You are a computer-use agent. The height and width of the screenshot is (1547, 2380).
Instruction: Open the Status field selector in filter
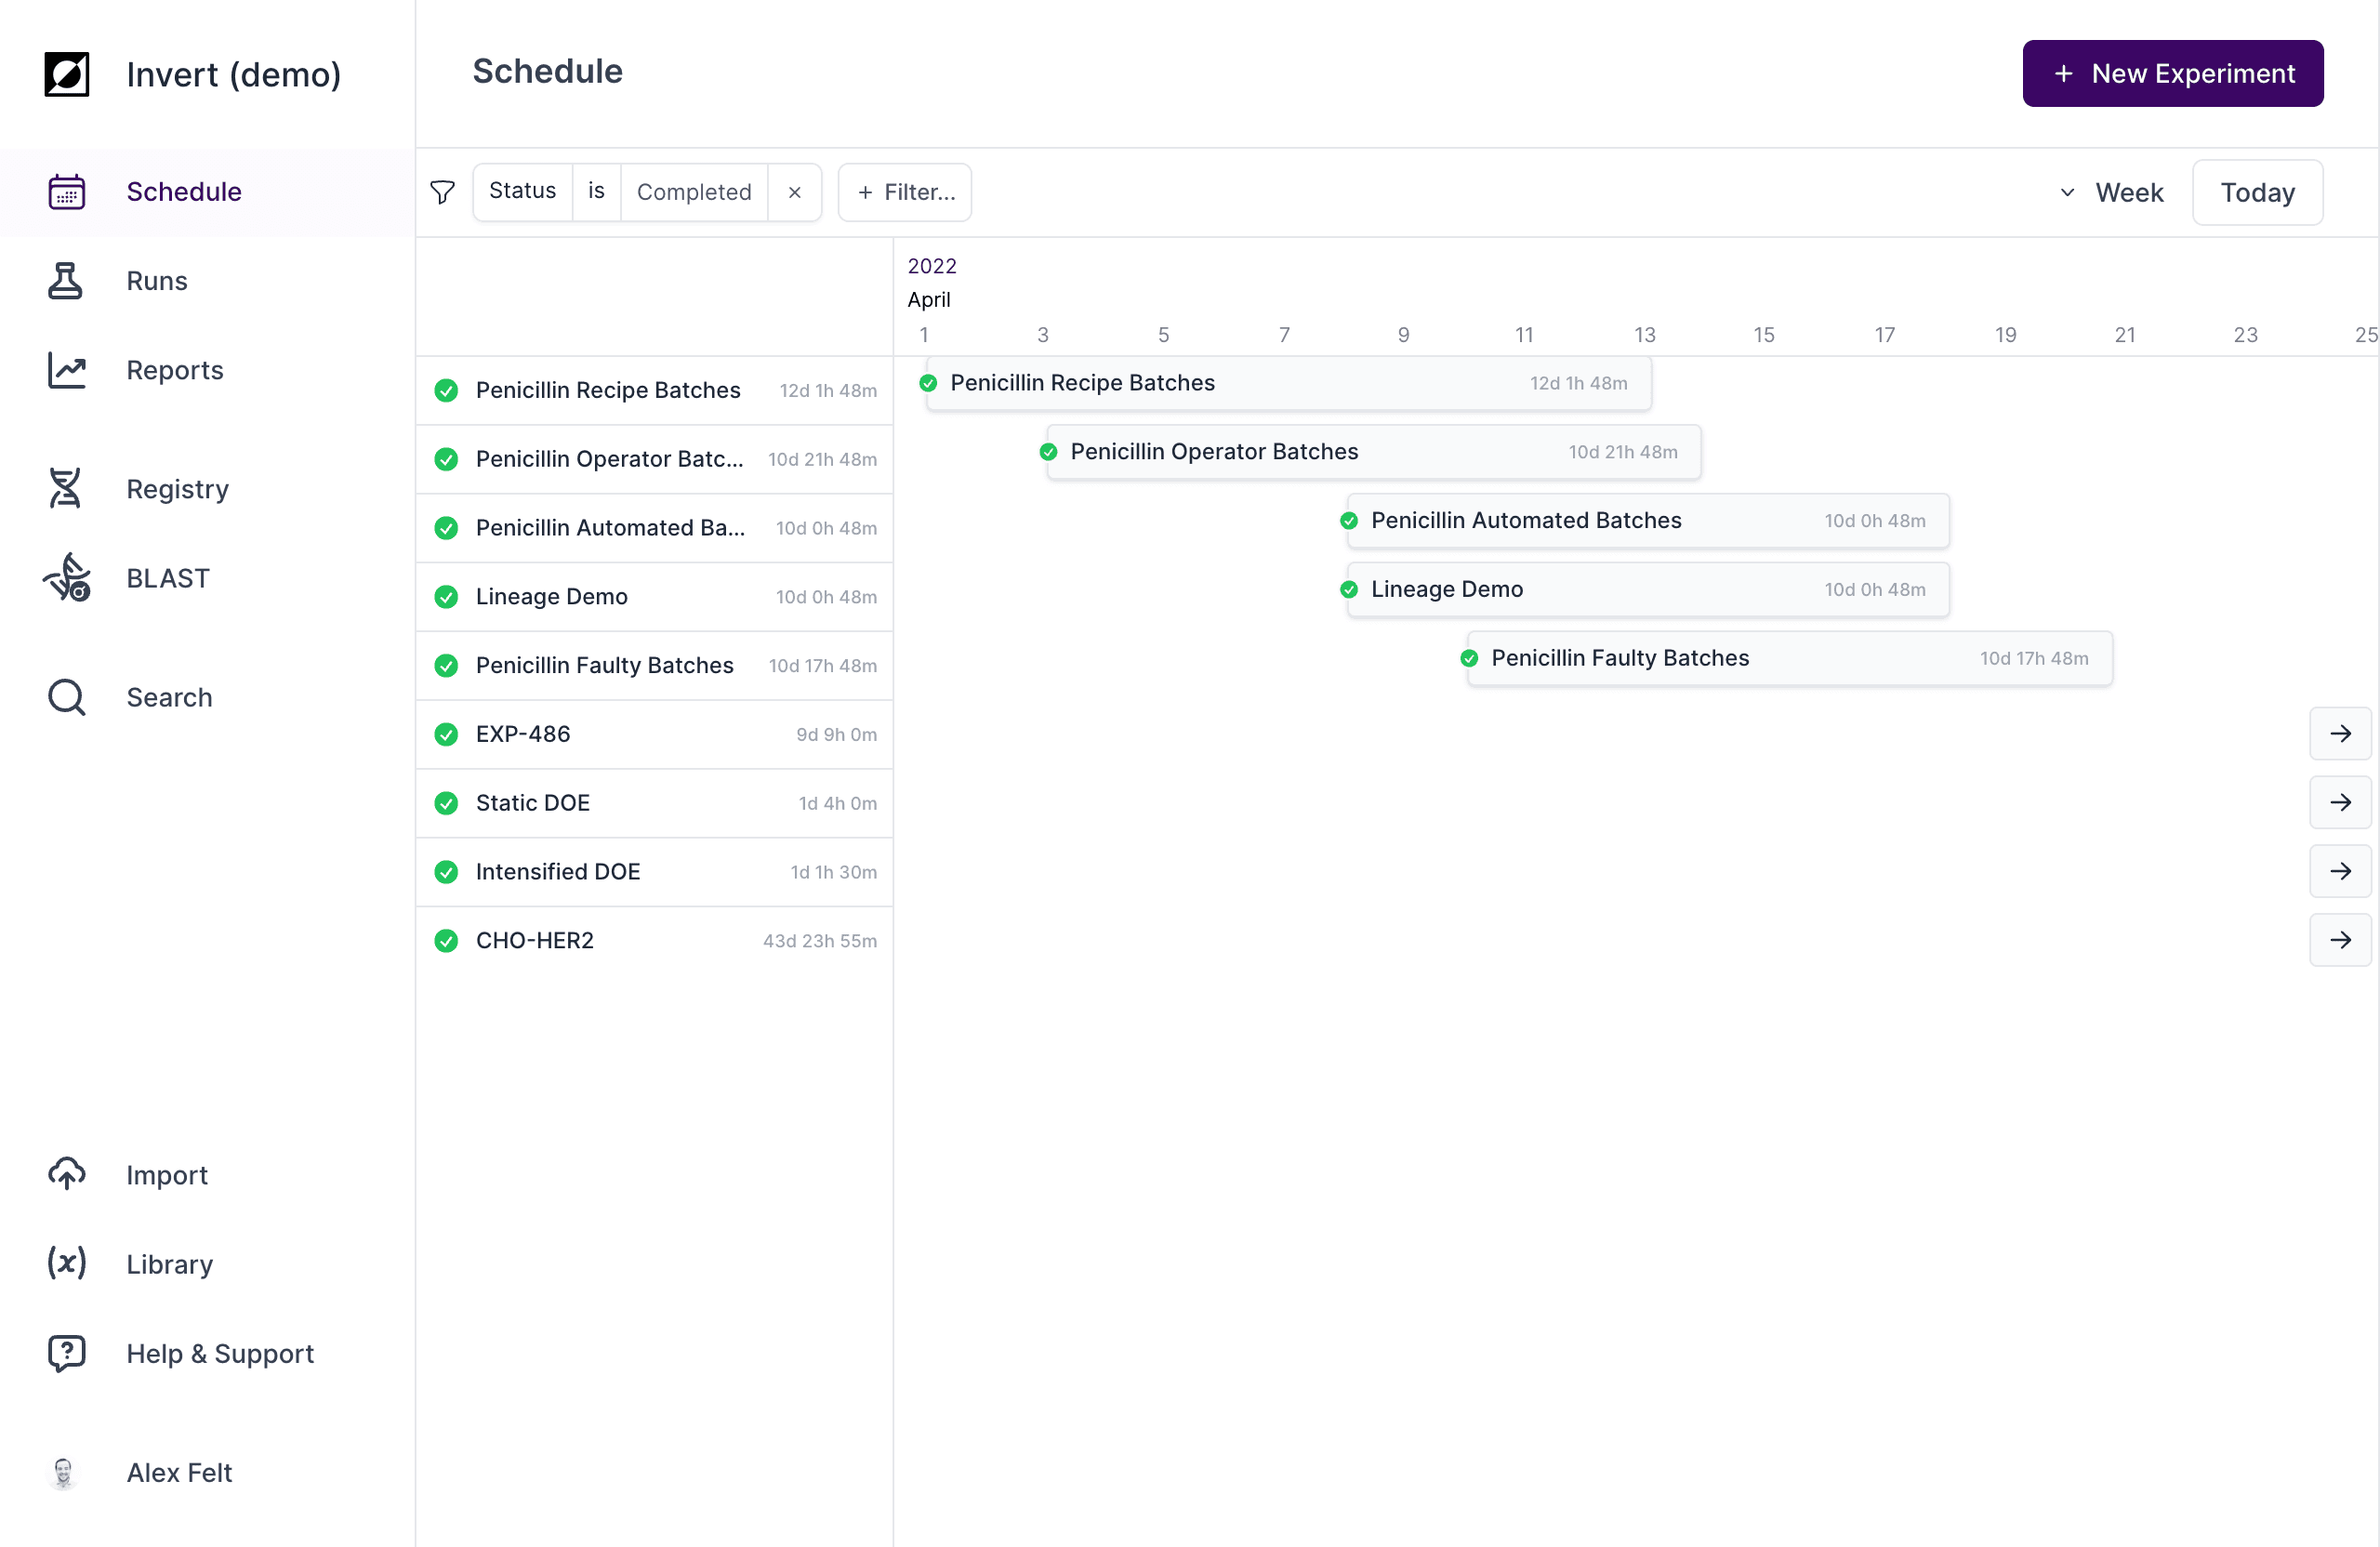coord(522,192)
